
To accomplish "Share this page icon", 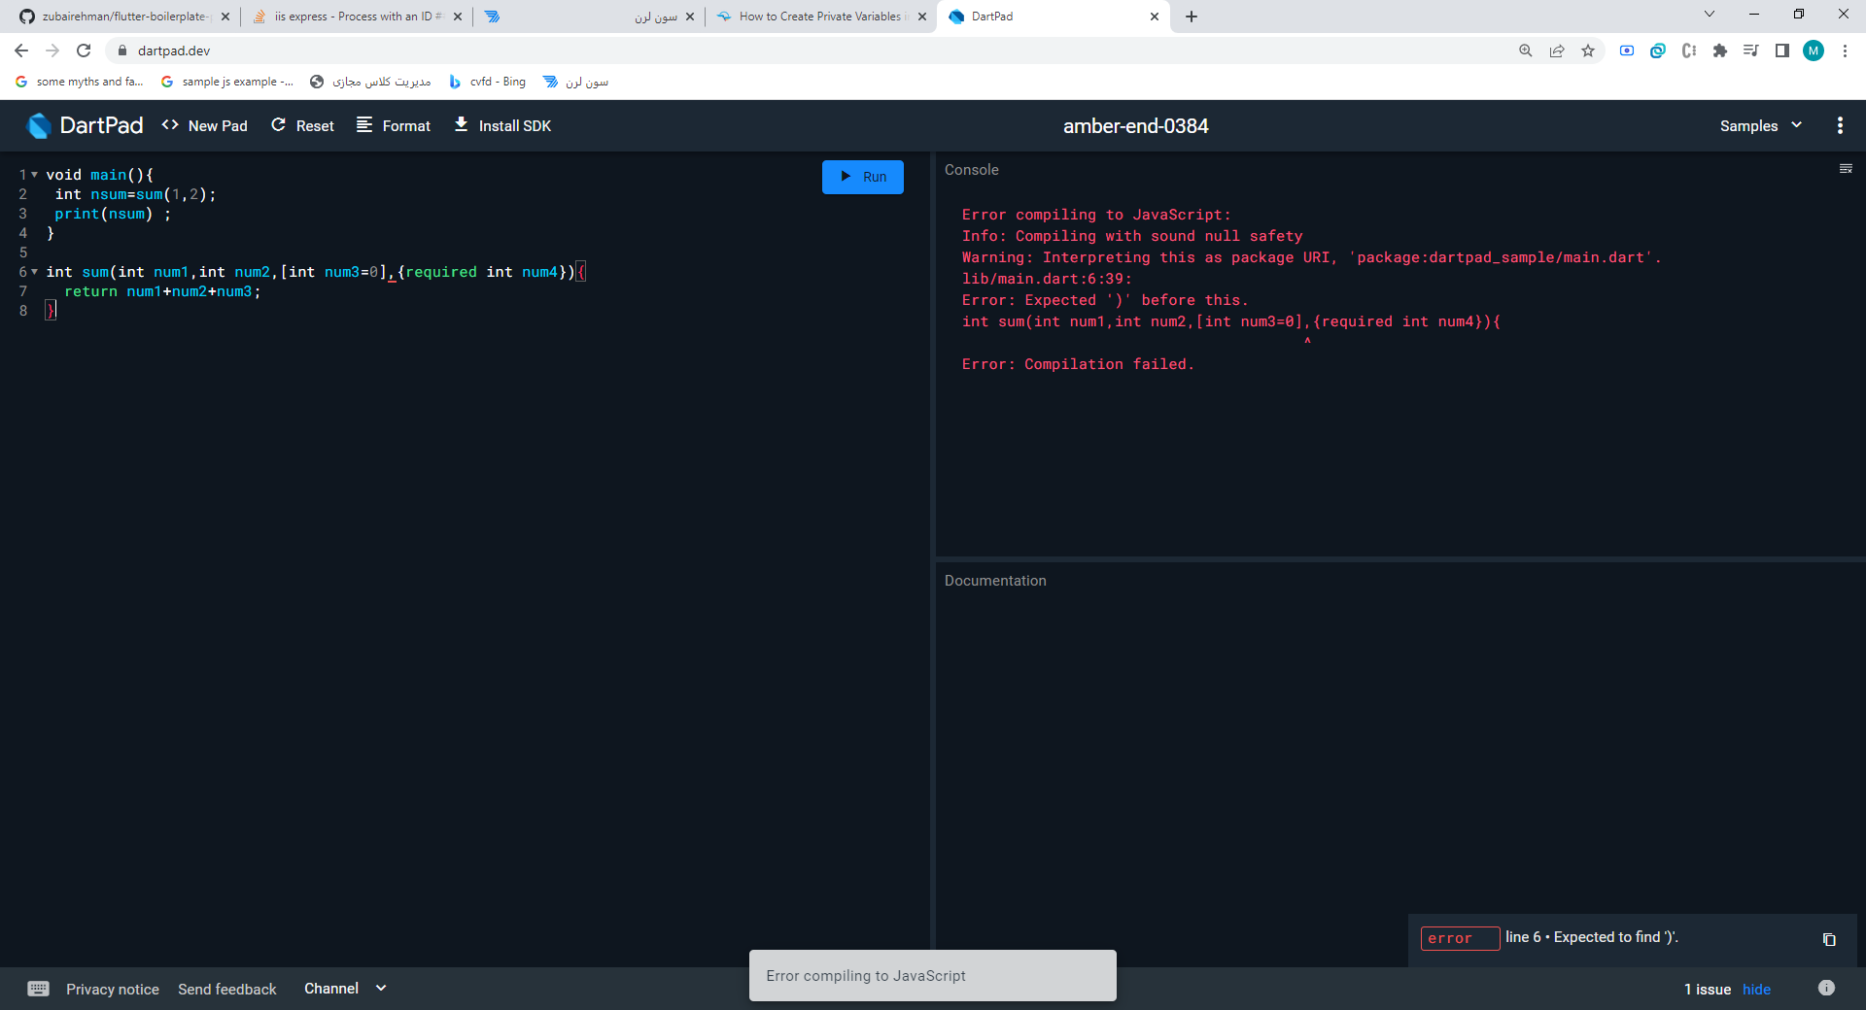I will 1557,50.
